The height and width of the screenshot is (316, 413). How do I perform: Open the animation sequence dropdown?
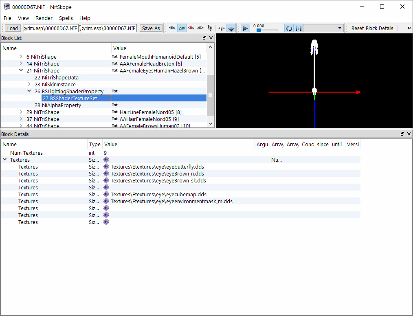click(323, 28)
